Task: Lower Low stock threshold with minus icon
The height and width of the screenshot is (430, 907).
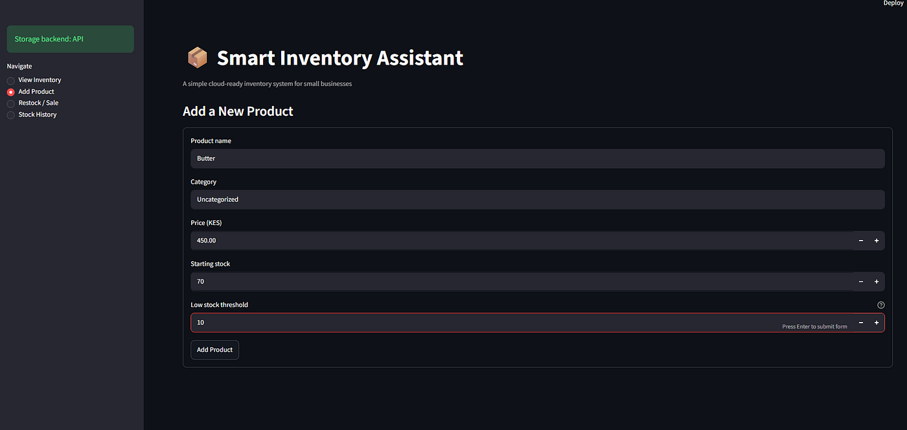Action: (x=861, y=323)
